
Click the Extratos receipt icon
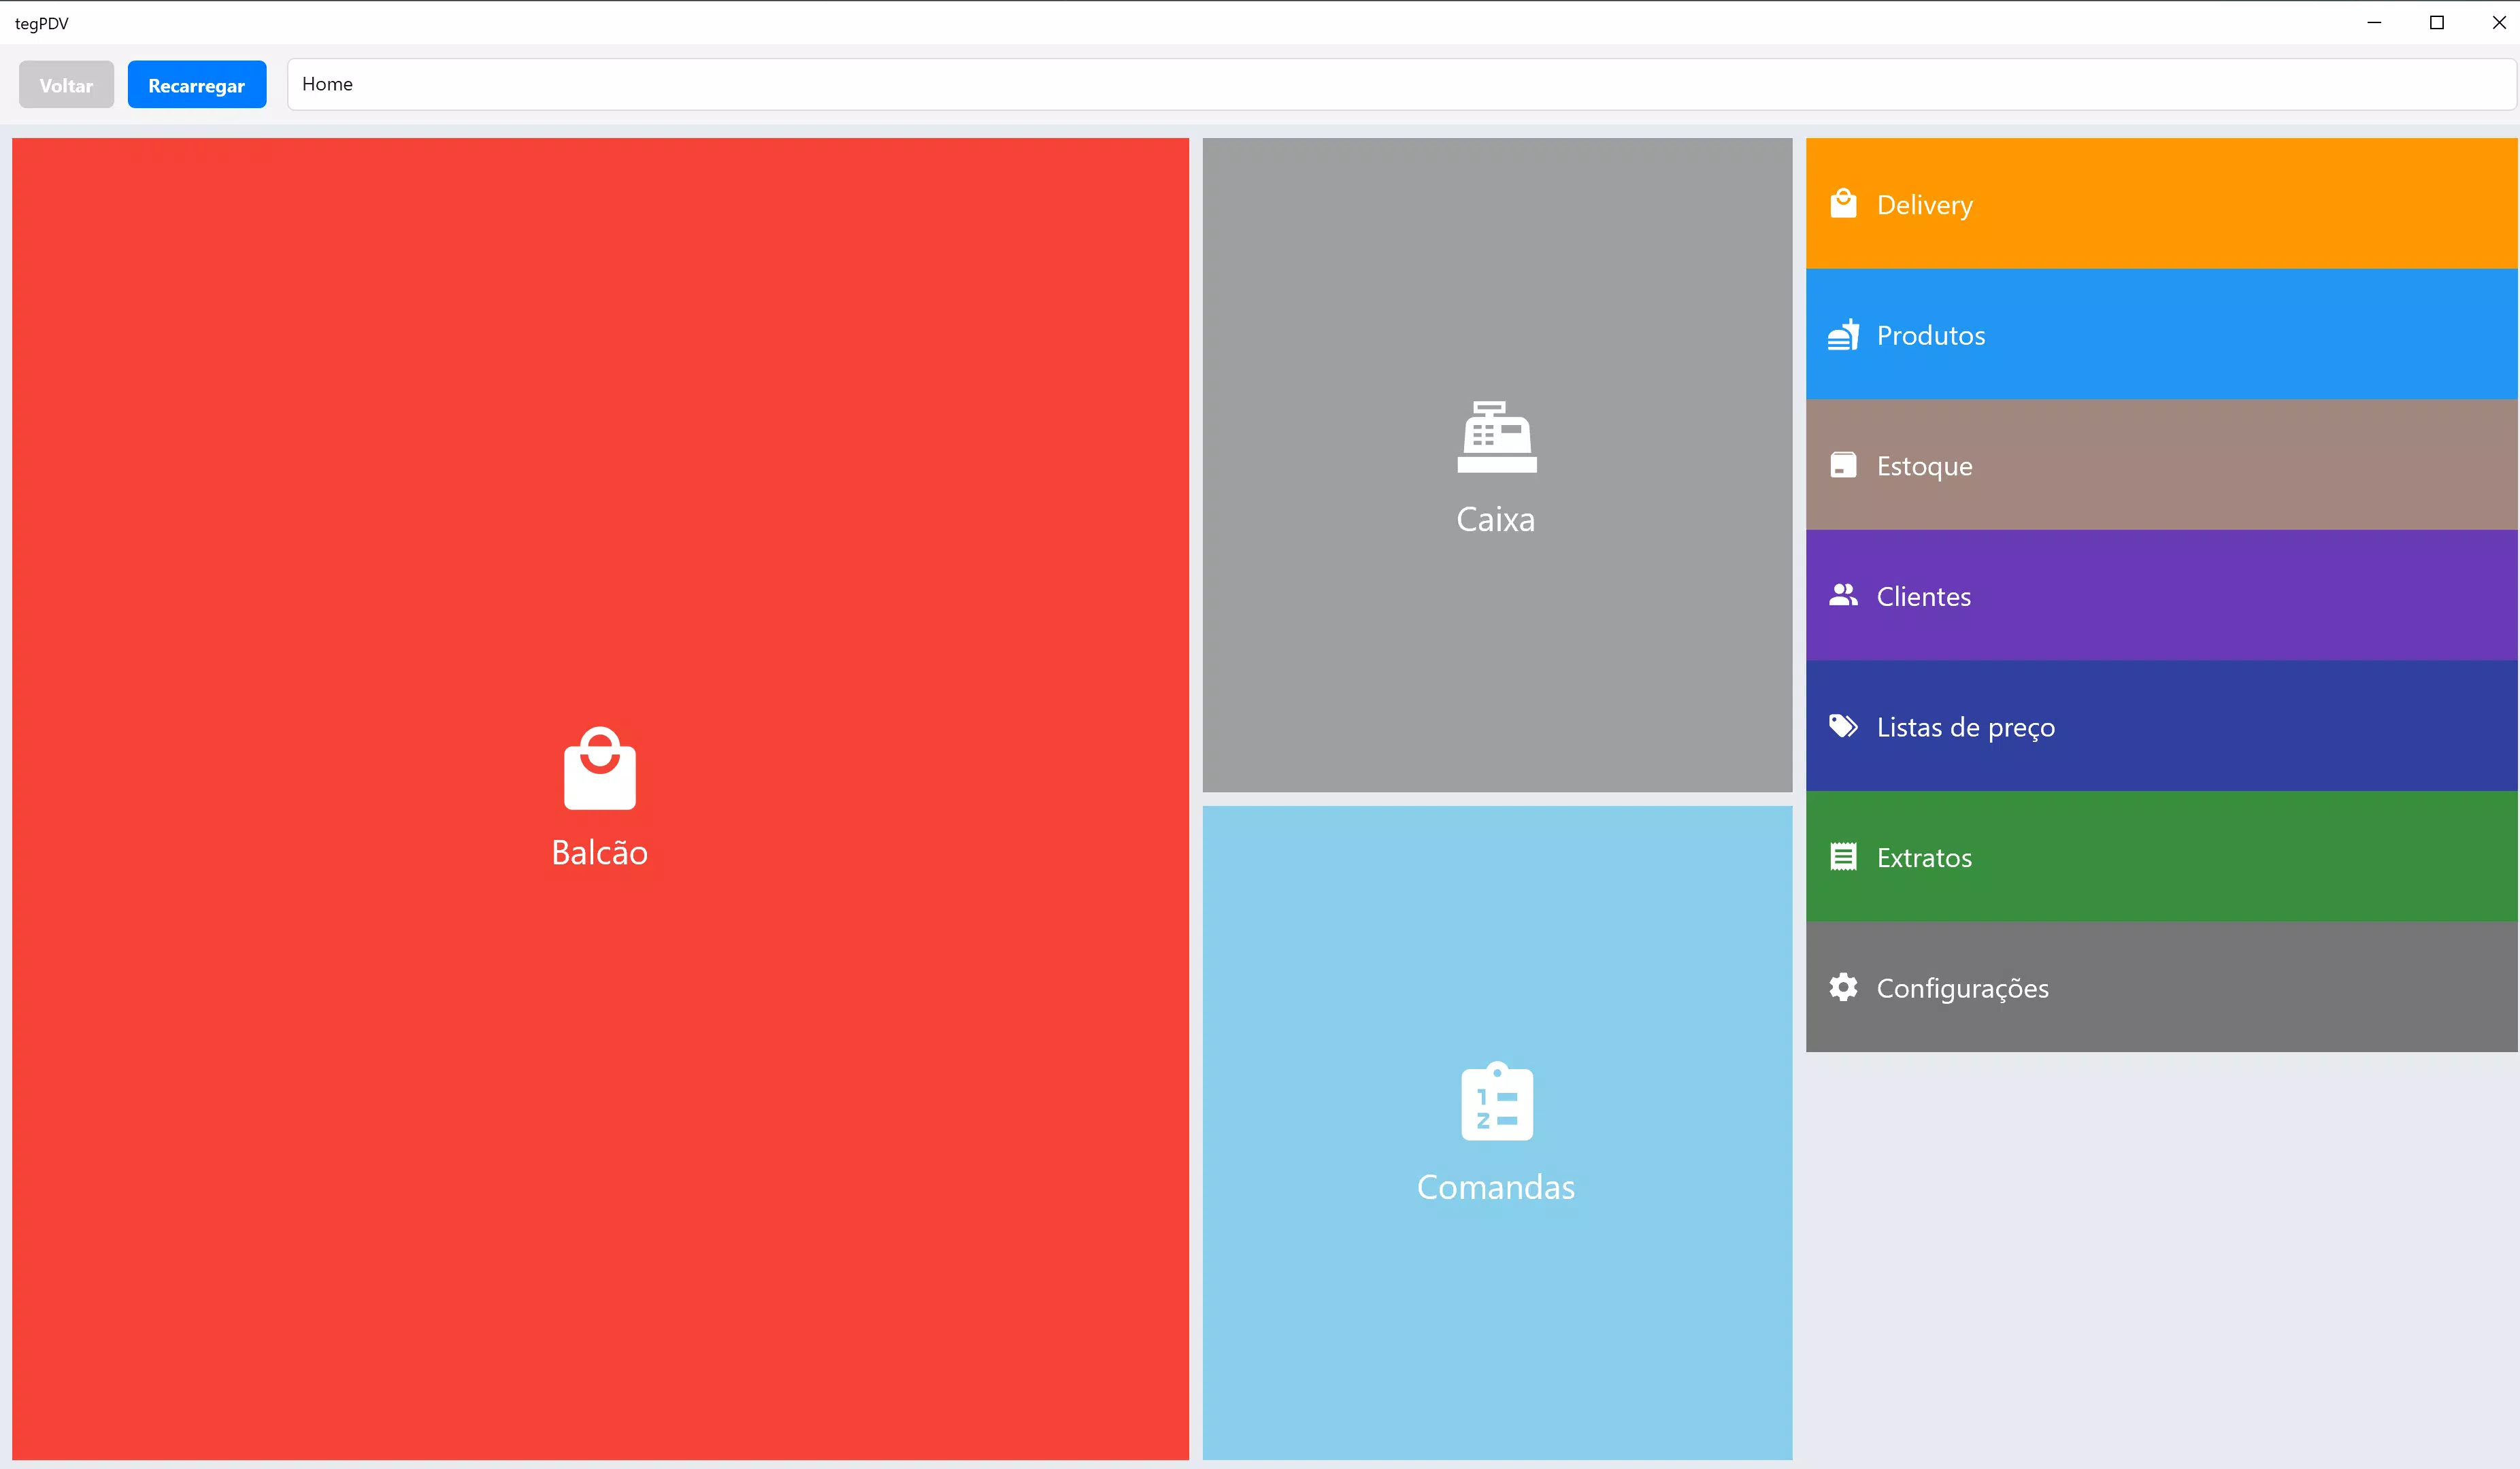pyautogui.click(x=1843, y=856)
